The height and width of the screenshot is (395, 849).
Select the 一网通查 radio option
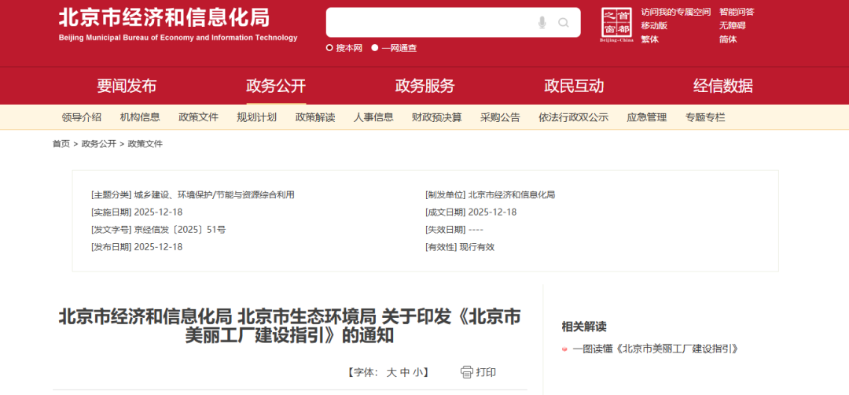pyautogui.click(x=375, y=48)
